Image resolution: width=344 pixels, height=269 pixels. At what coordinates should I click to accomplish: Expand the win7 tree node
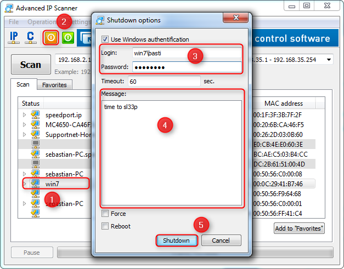click(25, 184)
